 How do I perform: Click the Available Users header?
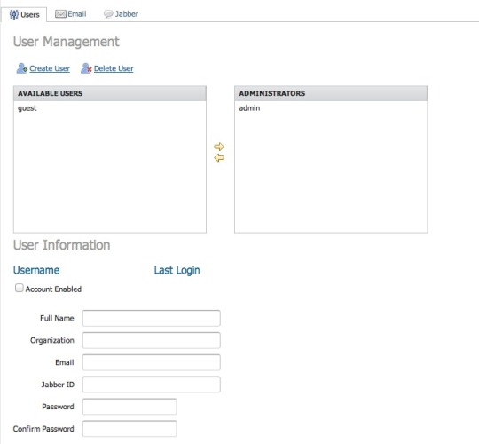click(x=110, y=93)
